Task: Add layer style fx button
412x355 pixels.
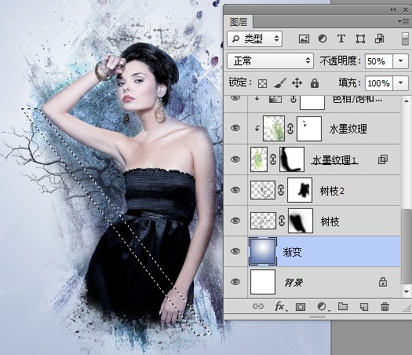Action: [x=281, y=306]
